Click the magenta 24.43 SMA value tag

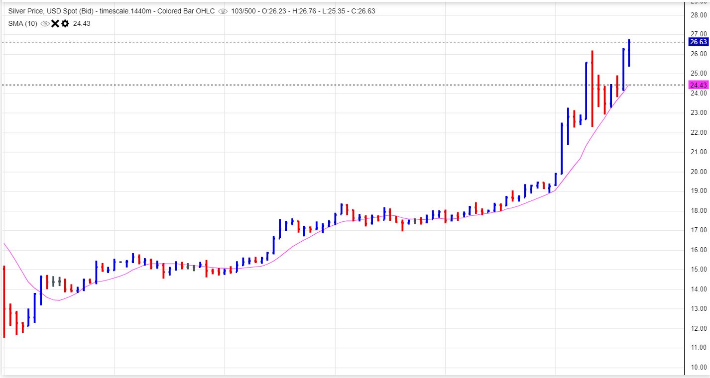[x=698, y=85]
